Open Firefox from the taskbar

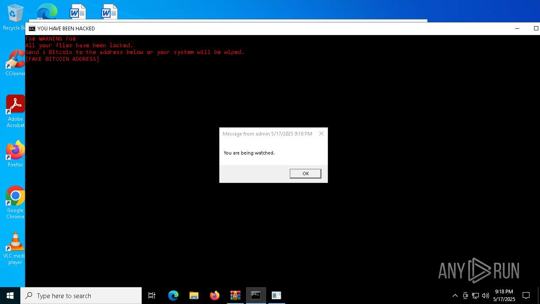tap(215, 296)
